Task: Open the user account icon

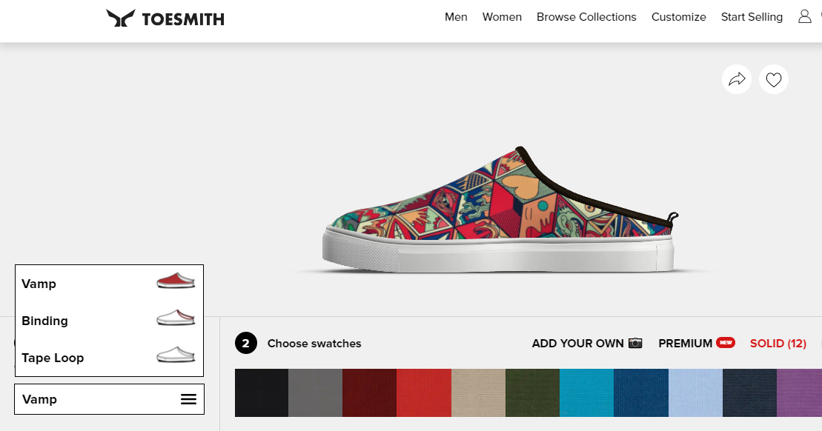Action: point(804,16)
